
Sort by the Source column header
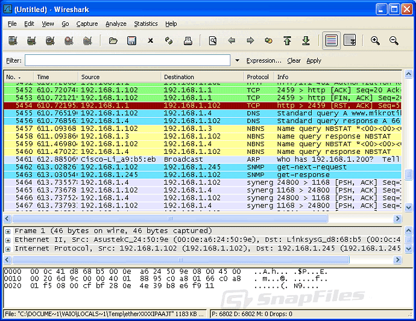[x=119, y=77]
